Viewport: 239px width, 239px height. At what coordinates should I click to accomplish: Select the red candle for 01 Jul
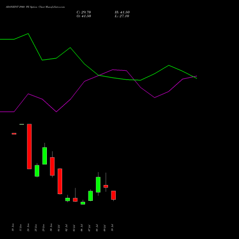click(60, 181)
